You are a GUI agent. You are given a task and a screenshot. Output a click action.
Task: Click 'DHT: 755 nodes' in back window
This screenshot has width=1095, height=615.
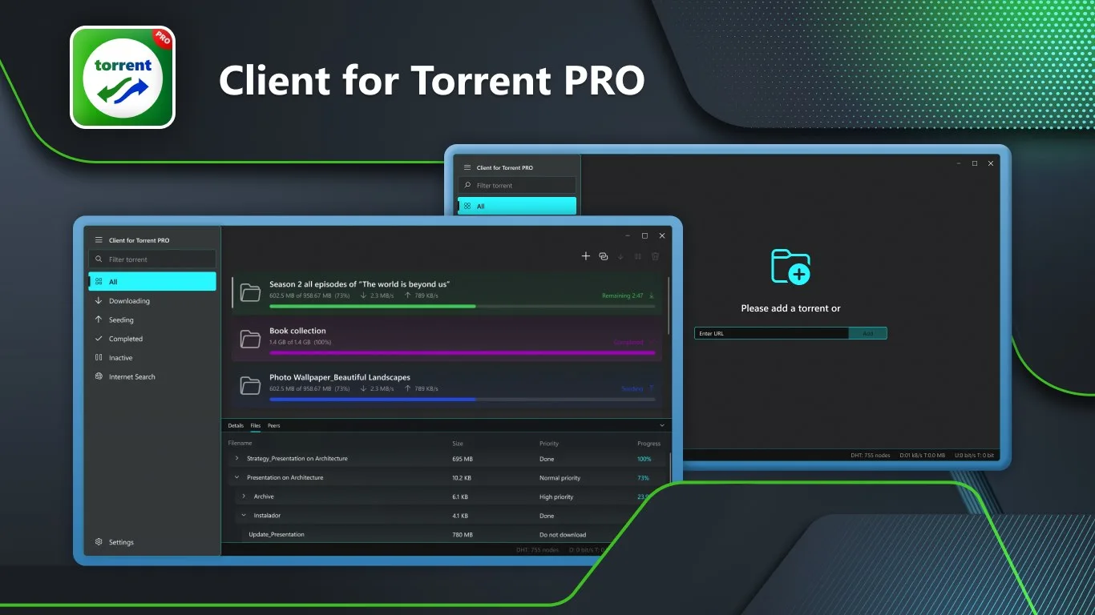(871, 456)
